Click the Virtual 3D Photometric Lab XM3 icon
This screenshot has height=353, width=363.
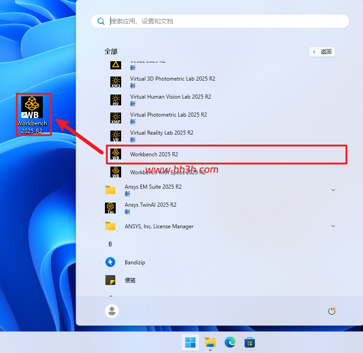(116, 82)
